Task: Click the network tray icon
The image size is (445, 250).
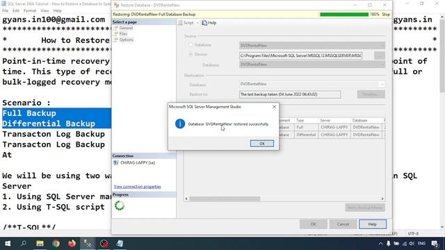Action: [405, 244]
